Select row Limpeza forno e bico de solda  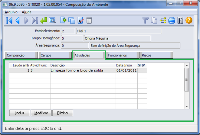pyautogui.click(x=78, y=70)
